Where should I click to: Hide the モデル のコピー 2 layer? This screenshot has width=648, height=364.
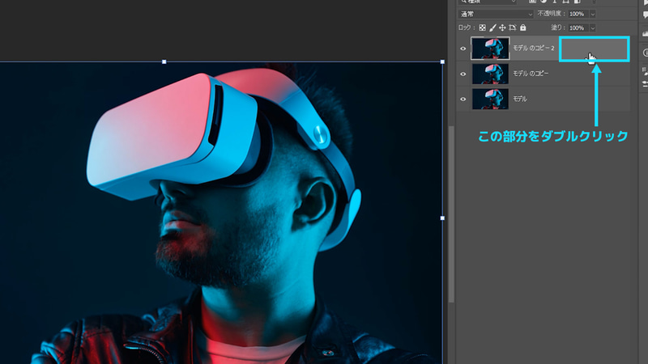(x=463, y=49)
